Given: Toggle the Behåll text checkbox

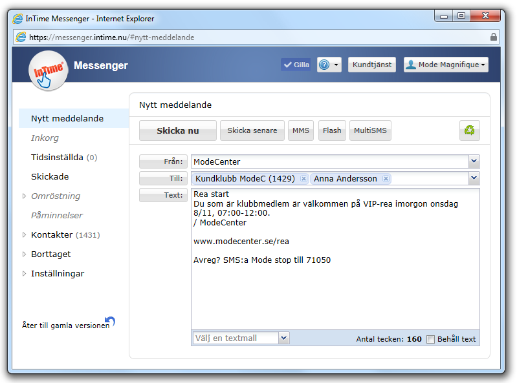Looking at the screenshot, I should (x=430, y=339).
